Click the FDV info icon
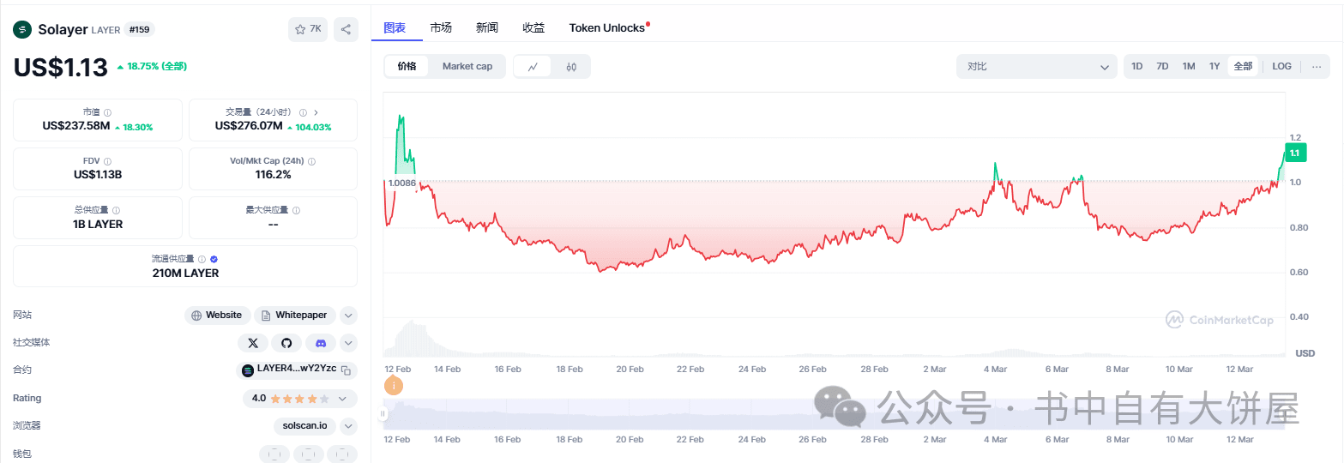1344x463 pixels. 109,161
